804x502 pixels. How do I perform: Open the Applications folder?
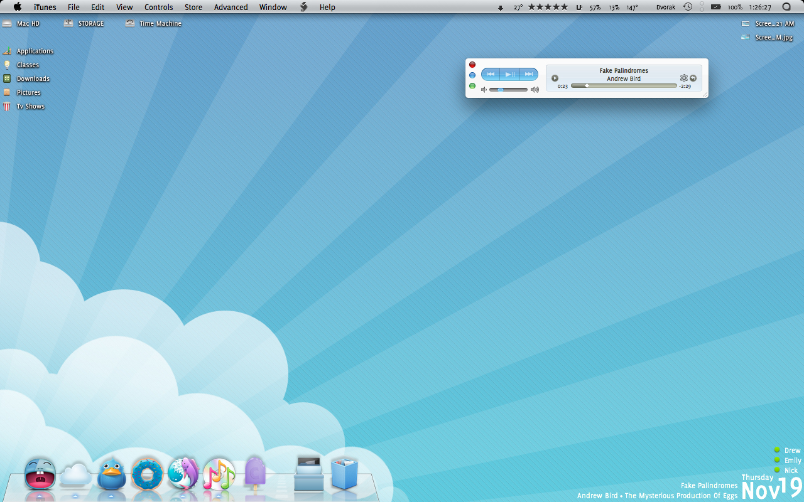tap(28, 51)
